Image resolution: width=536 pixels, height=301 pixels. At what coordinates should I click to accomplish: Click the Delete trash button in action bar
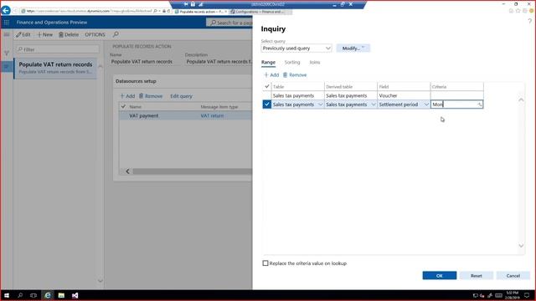click(x=69, y=34)
